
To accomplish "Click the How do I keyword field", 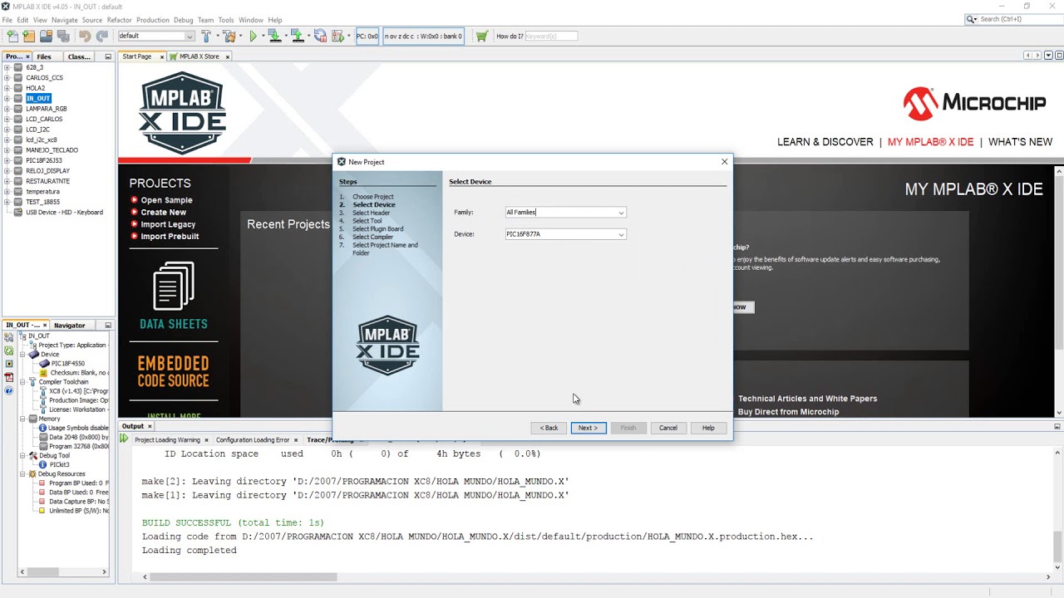I will (551, 36).
